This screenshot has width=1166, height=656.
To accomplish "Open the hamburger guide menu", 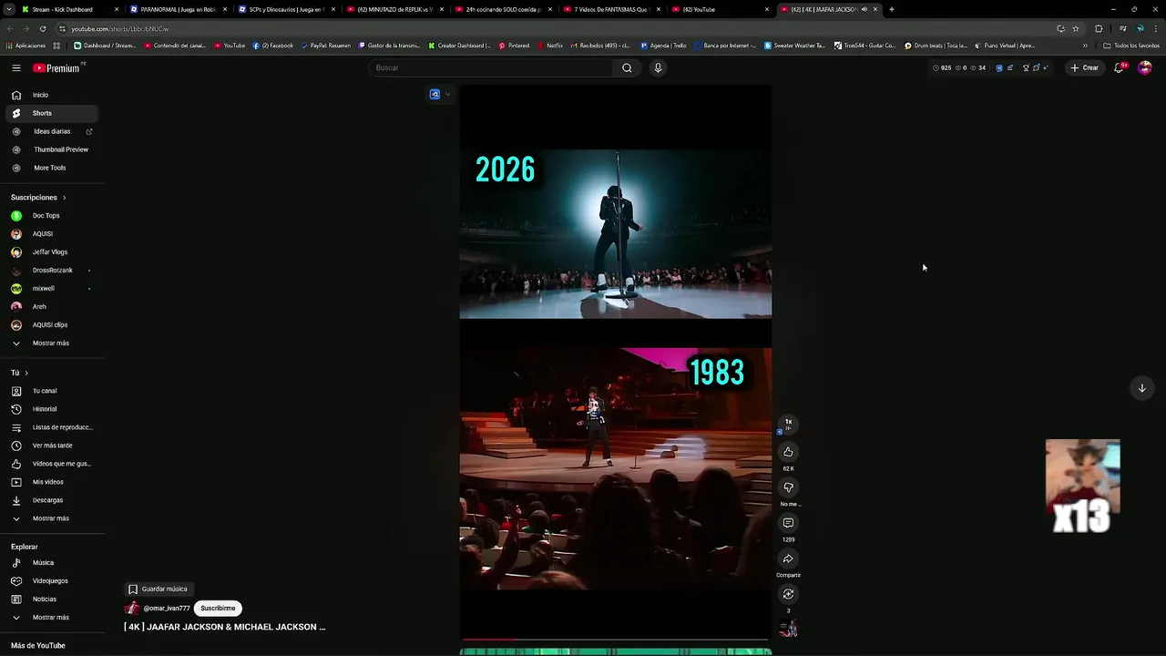I will [16, 68].
